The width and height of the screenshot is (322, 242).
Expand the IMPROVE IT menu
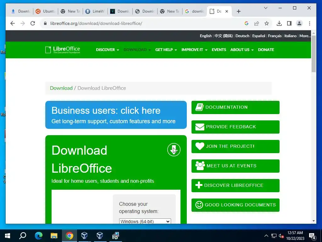click(x=194, y=50)
